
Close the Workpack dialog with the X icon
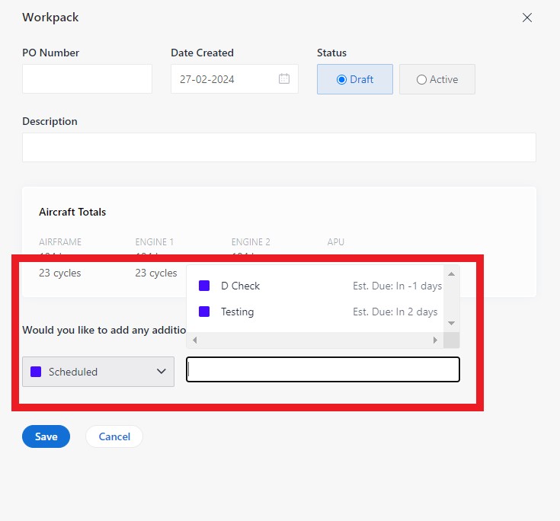pyautogui.click(x=526, y=18)
